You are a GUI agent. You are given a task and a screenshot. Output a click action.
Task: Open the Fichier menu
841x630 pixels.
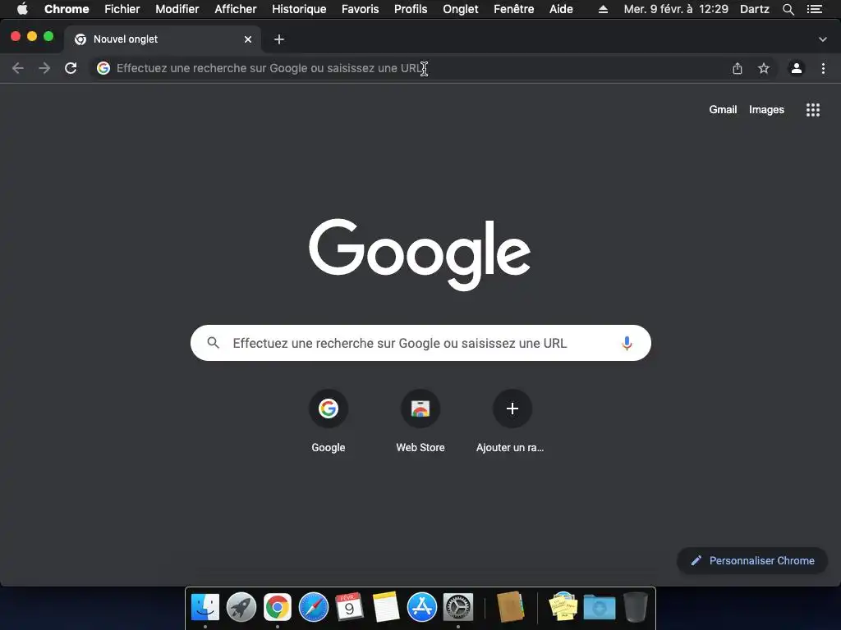(122, 9)
